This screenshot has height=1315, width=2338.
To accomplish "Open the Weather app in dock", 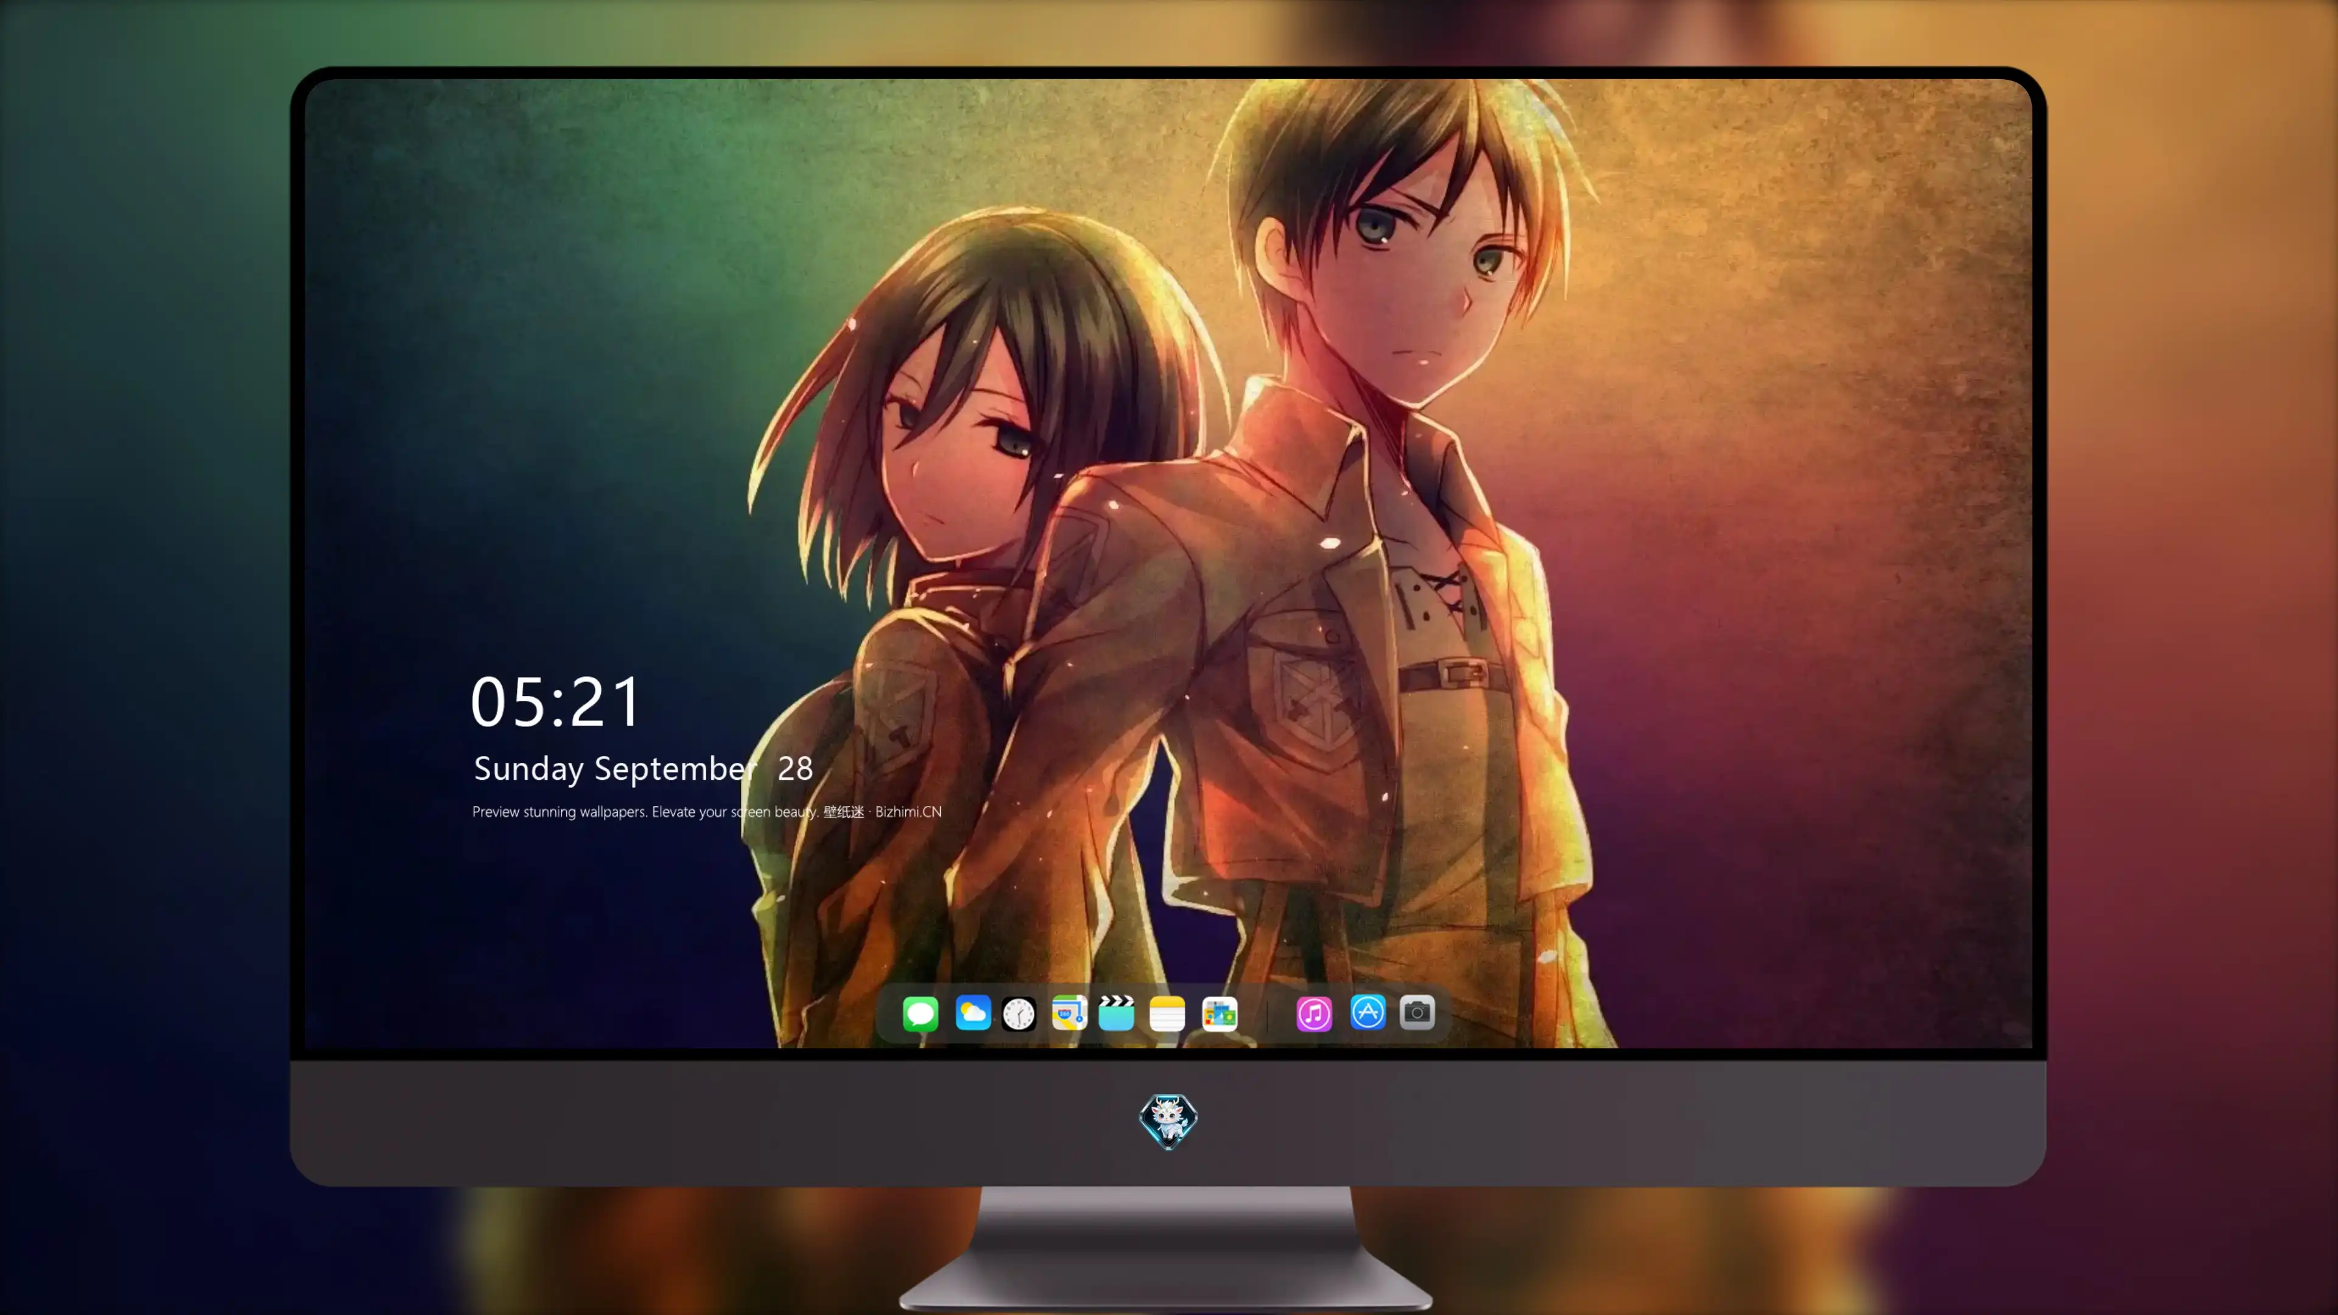I will [973, 1013].
